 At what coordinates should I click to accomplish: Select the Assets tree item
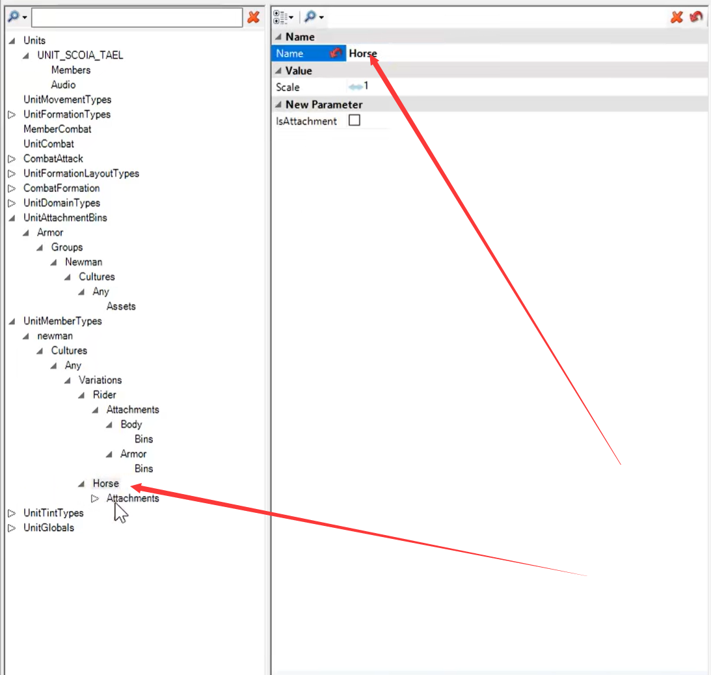click(120, 306)
